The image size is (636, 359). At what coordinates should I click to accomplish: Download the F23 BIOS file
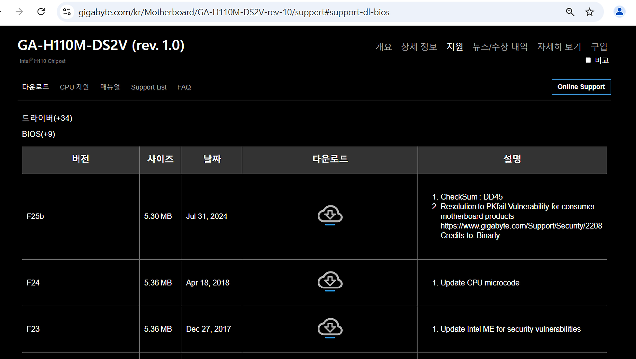pyautogui.click(x=330, y=329)
